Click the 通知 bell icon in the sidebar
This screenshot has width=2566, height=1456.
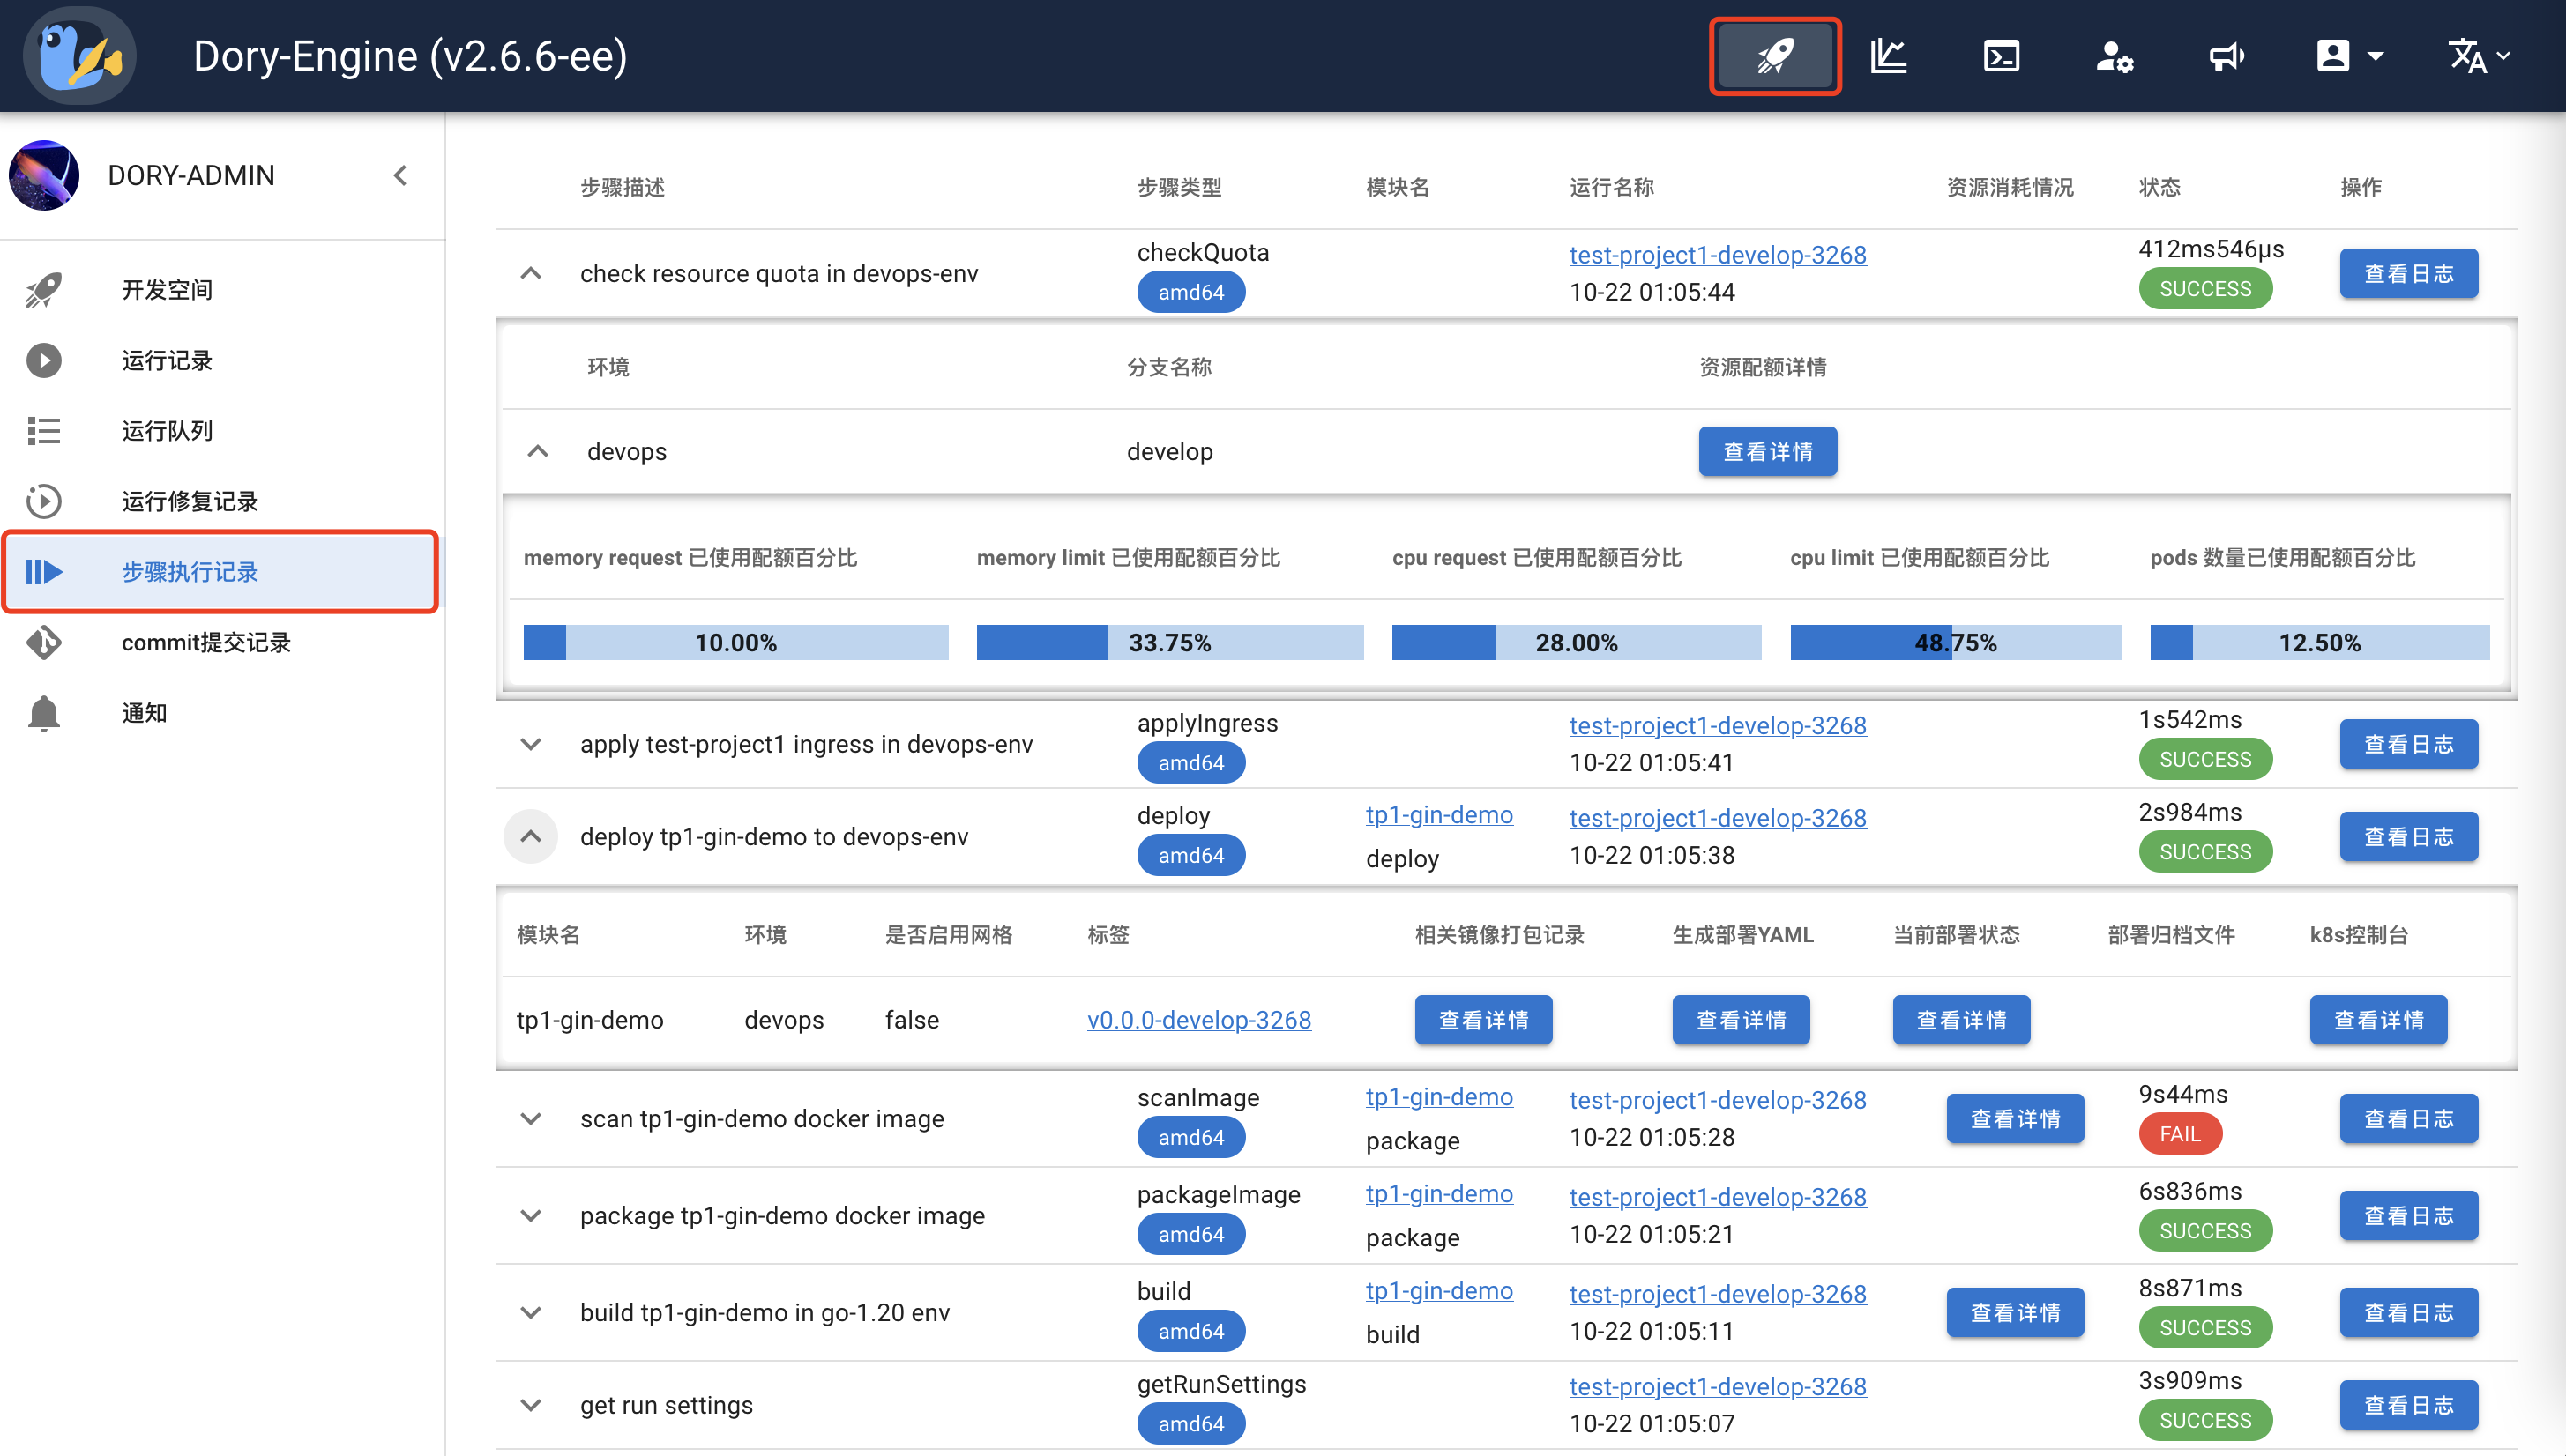[x=44, y=713]
